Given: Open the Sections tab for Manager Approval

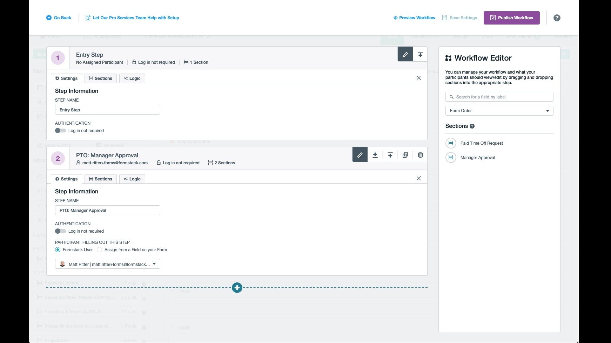Looking at the screenshot, I should (x=101, y=179).
